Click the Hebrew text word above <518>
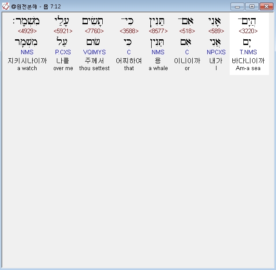Viewport: 276px width, 270px height. (x=186, y=21)
